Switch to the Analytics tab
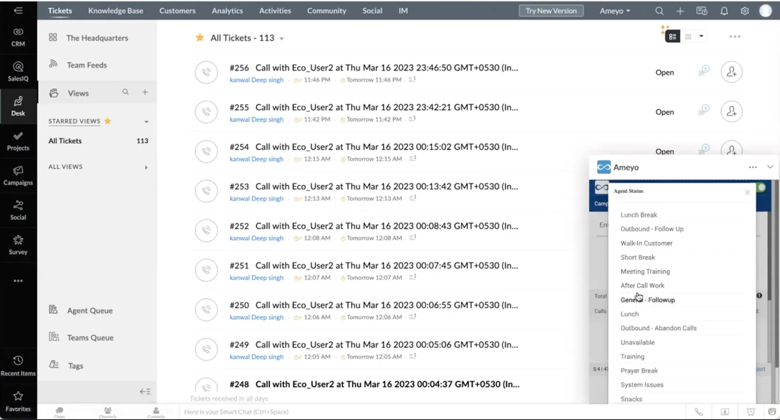The height and width of the screenshot is (420, 780). point(227,11)
